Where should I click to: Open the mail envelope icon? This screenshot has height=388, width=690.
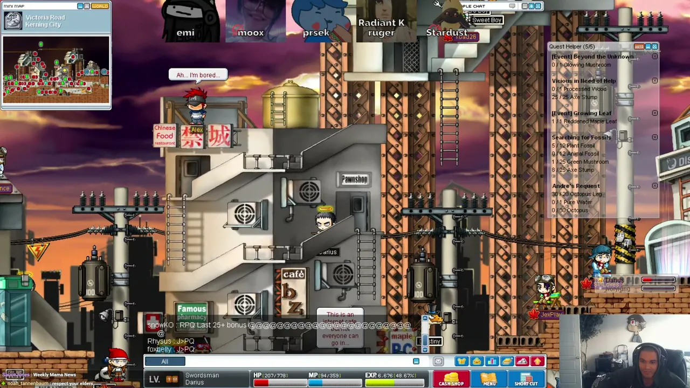click(x=438, y=362)
